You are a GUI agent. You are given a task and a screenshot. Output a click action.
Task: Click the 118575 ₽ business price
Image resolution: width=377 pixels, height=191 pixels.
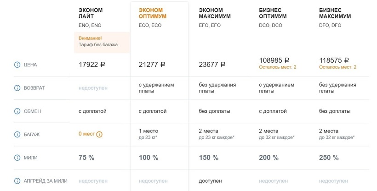334,60
